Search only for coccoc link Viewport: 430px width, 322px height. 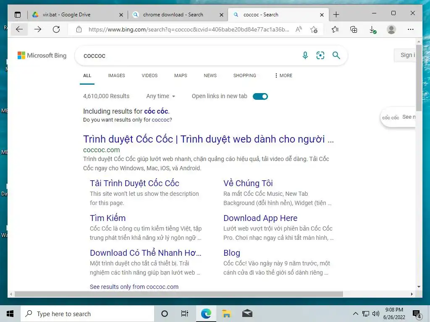[x=161, y=119]
